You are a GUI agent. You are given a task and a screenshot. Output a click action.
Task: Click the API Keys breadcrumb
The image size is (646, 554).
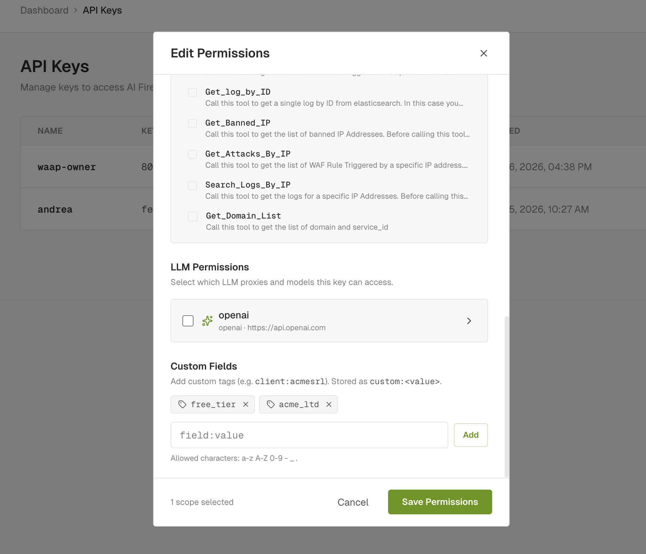102,10
